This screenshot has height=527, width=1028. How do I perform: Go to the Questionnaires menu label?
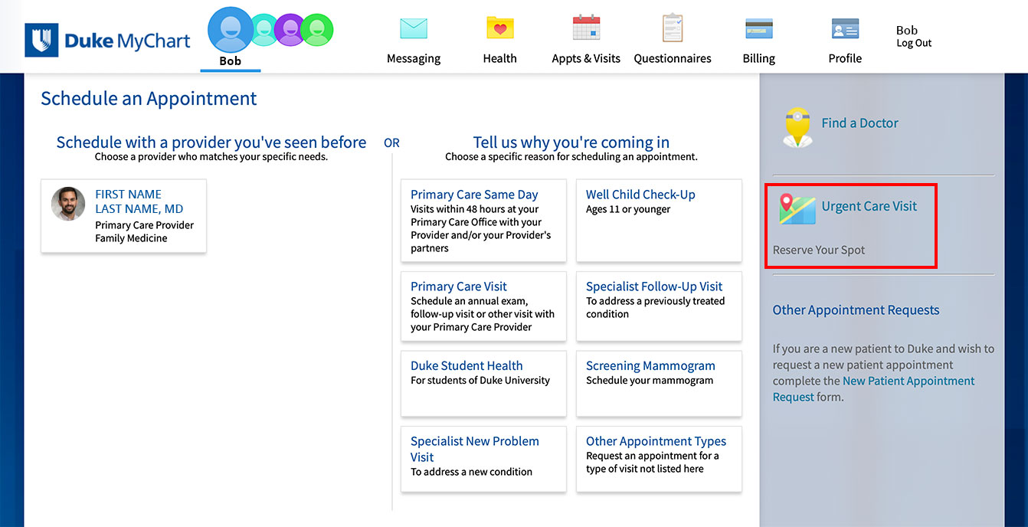point(673,58)
